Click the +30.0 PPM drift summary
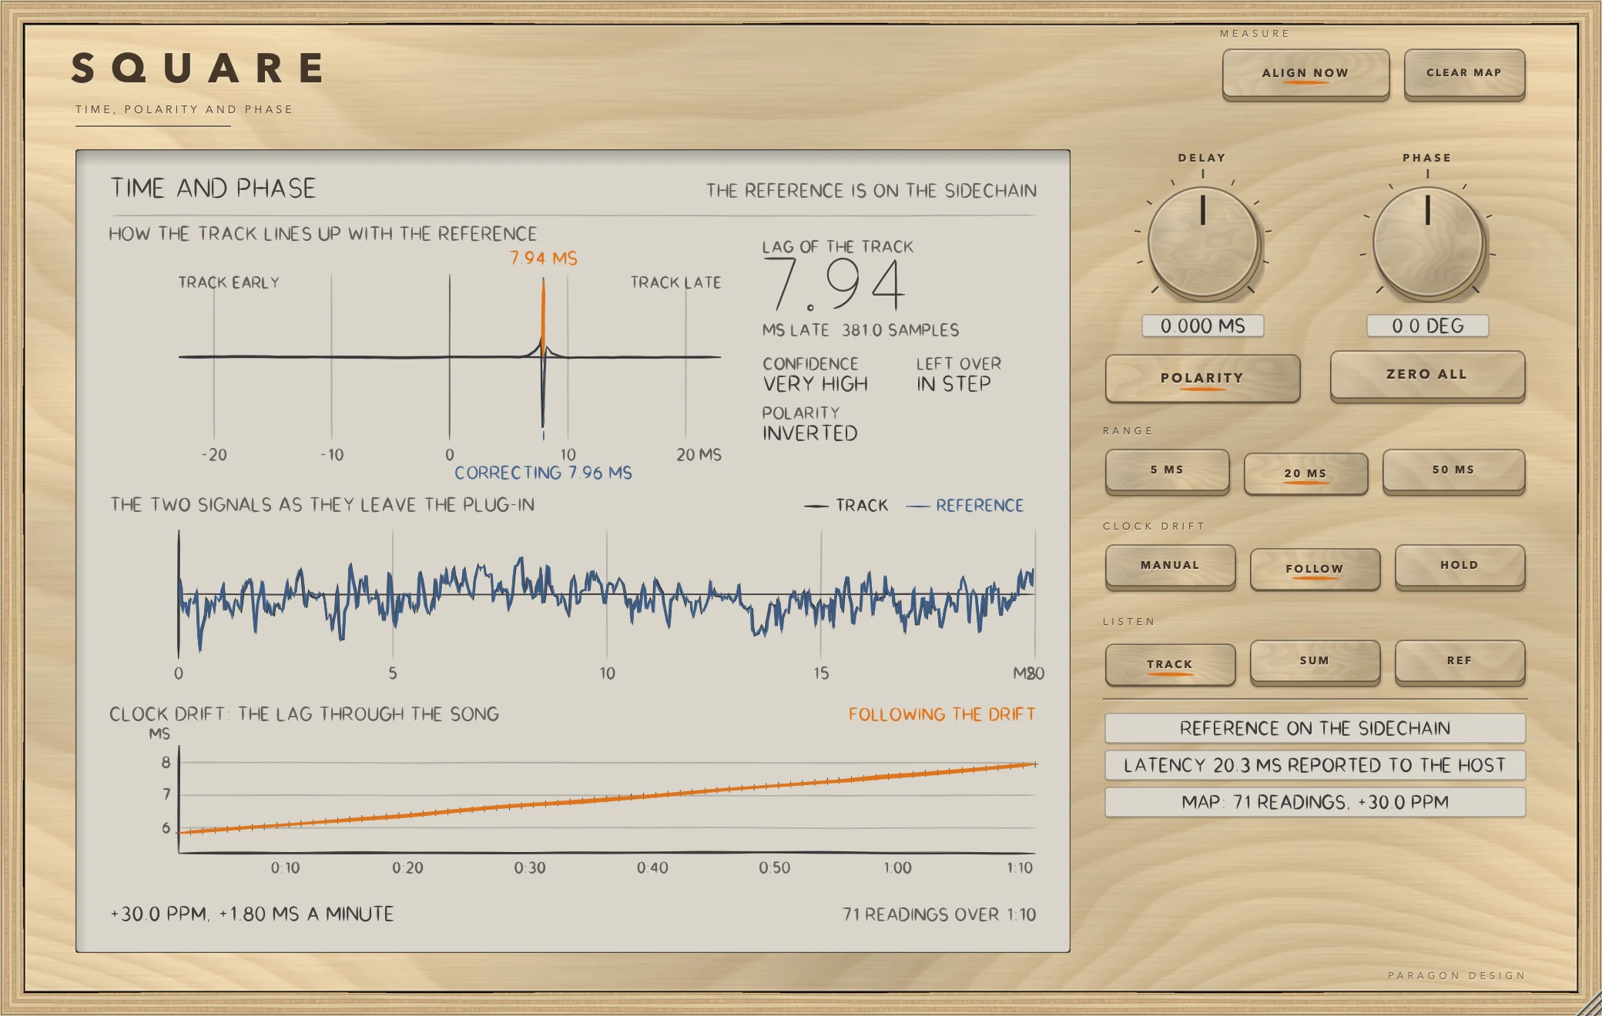The height and width of the screenshot is (1016, 1602). pos(252,914)
